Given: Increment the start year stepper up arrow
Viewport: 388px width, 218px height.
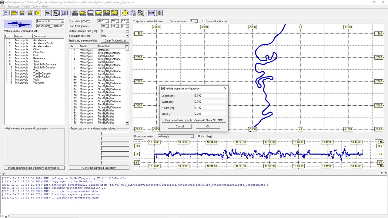Looking at the screenshot, I should coord(107,20).
